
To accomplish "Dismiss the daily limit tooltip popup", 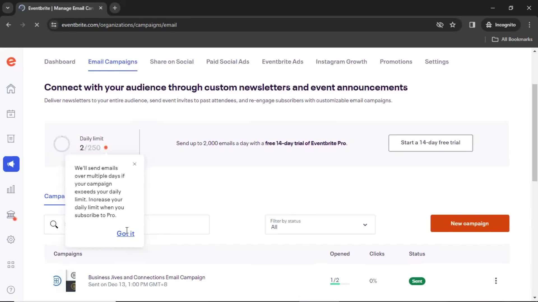I will pyautogui.click(x=134, y=164).
